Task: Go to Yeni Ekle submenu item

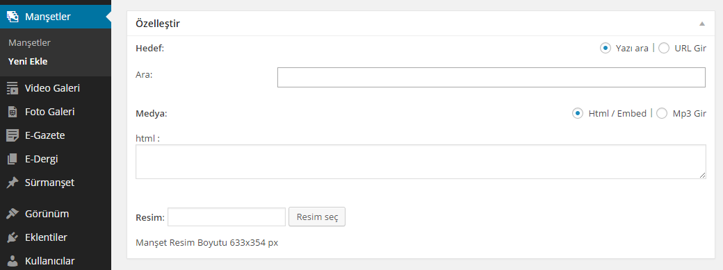Action: (x=28, y=61)
